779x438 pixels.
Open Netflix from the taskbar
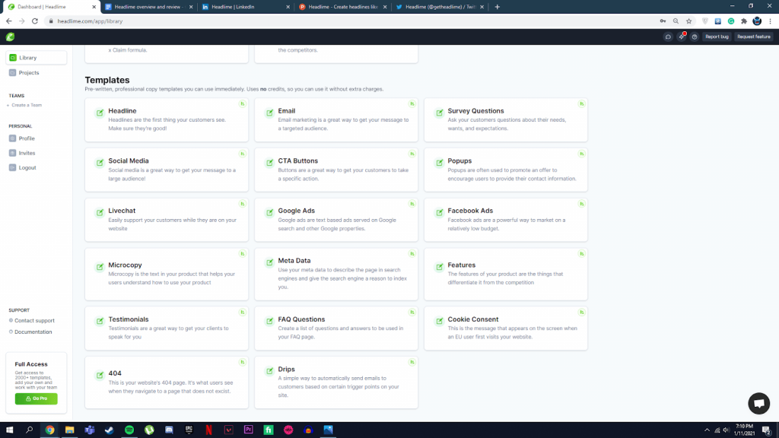(x=208, y=430)
